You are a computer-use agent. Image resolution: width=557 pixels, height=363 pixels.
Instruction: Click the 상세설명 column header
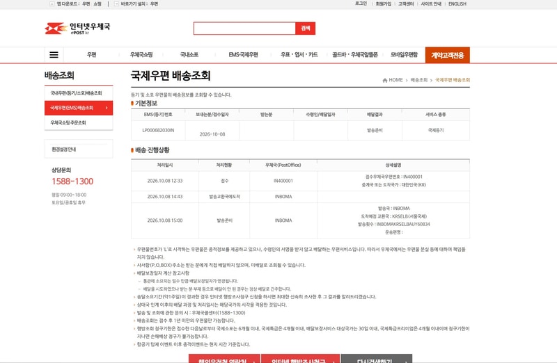point(393,165)
